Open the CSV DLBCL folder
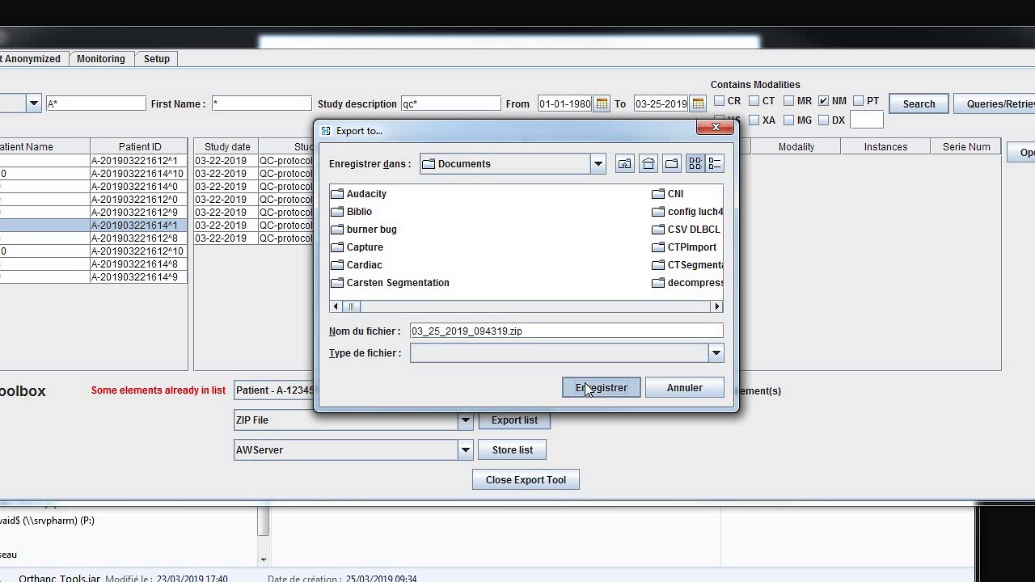 click(686, 230)
